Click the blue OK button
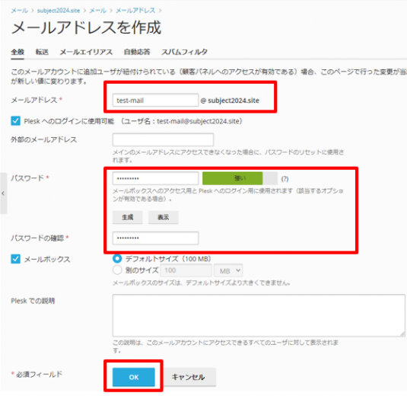The image size is (407, 396). point(134,377)
